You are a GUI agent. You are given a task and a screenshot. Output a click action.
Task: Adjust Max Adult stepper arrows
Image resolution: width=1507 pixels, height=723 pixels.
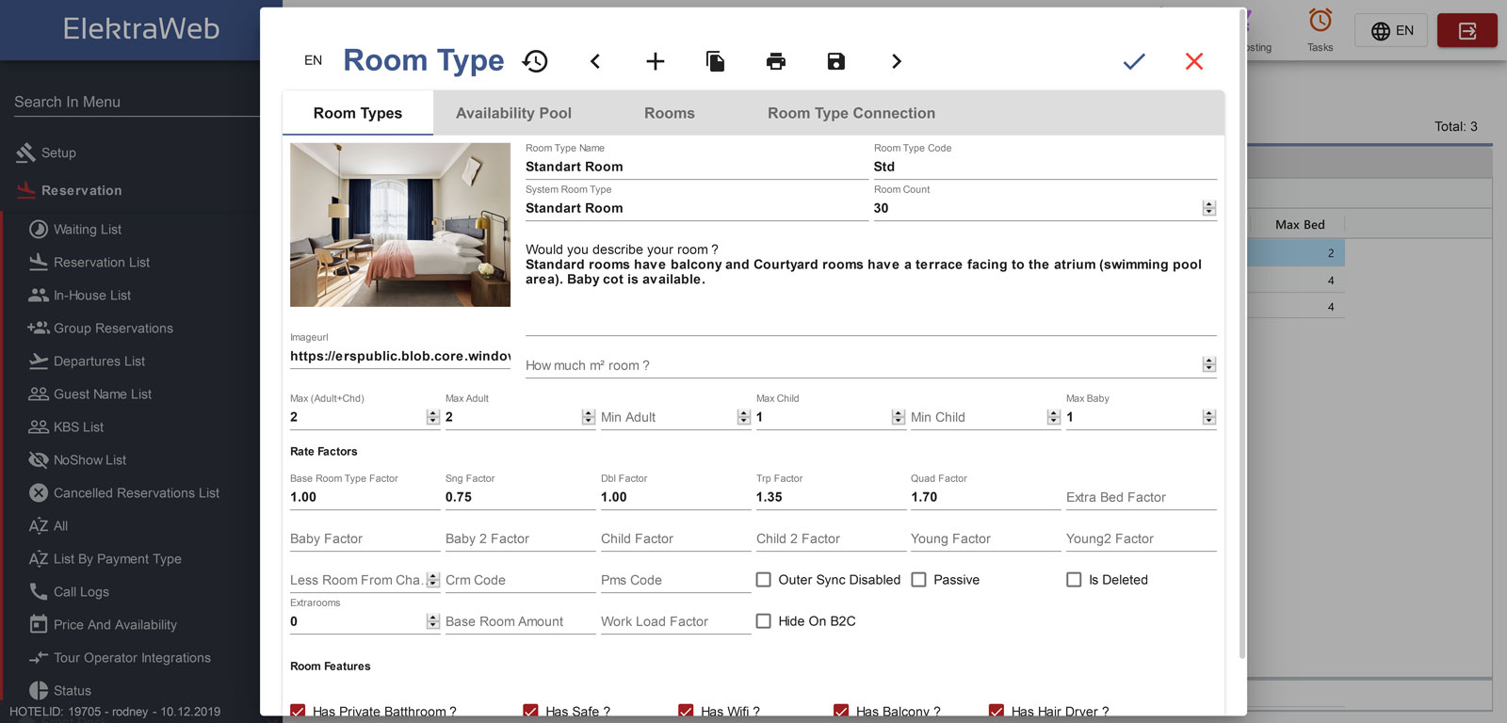589,417
